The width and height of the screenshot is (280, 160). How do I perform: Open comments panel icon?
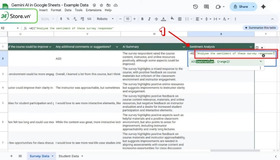tap(207, 7)
